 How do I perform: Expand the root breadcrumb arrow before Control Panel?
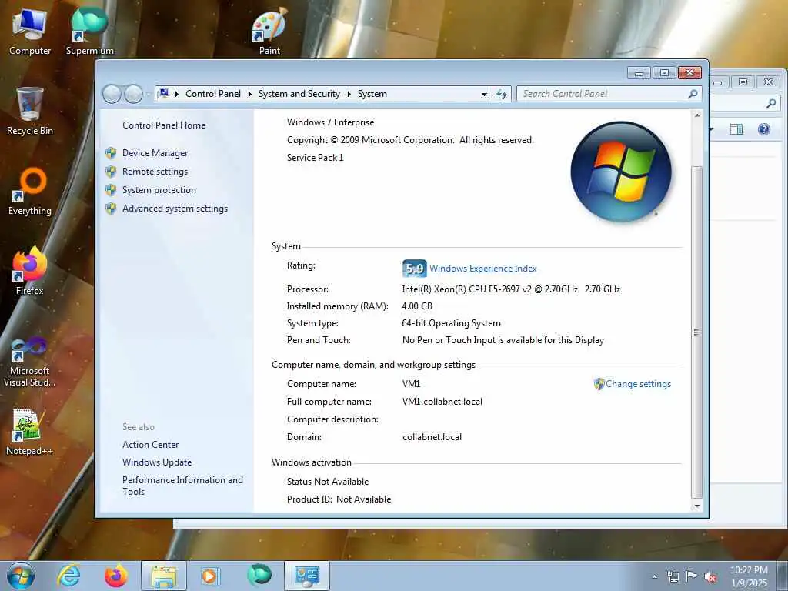coord(176,94)
